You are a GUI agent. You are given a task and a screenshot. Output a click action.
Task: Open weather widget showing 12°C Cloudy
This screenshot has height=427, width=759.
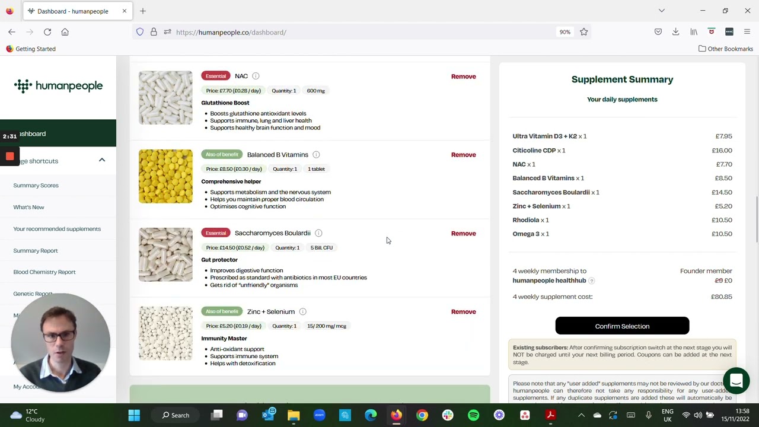point(28,415)
